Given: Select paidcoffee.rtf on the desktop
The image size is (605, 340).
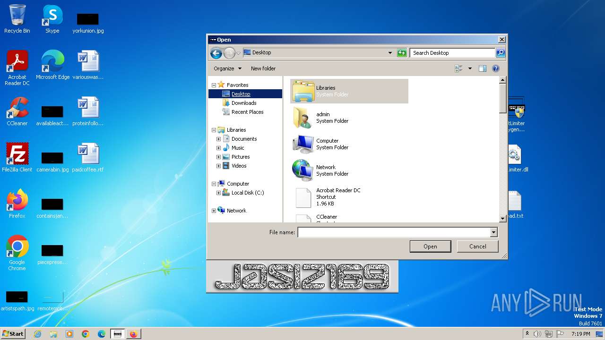Looking at the screenshot, I should pyautogui.click(x=88, y=158).
